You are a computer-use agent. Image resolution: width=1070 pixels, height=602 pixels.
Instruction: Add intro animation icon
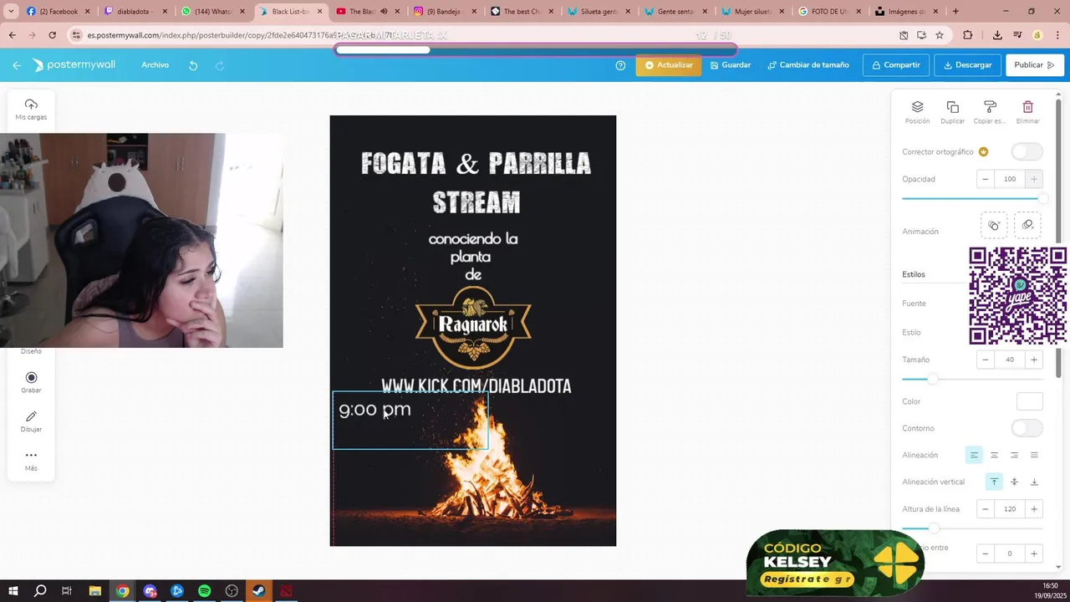pos(994,225)
